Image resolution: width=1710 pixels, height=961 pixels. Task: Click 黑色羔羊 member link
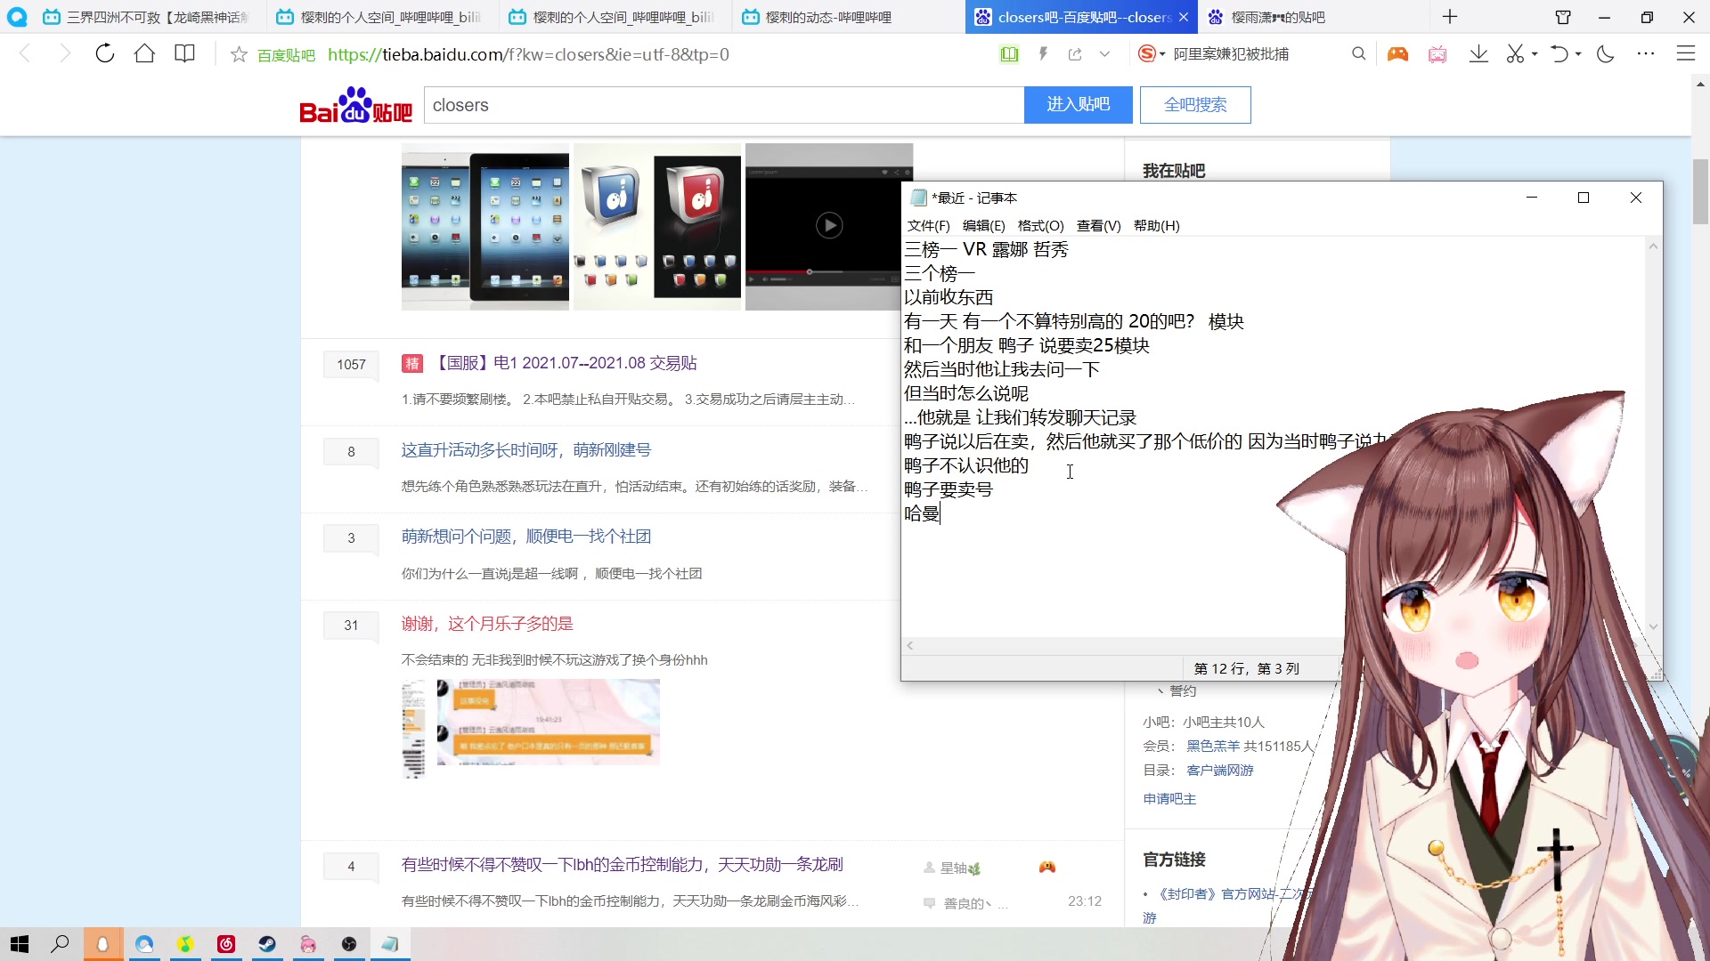[1212, 746]
